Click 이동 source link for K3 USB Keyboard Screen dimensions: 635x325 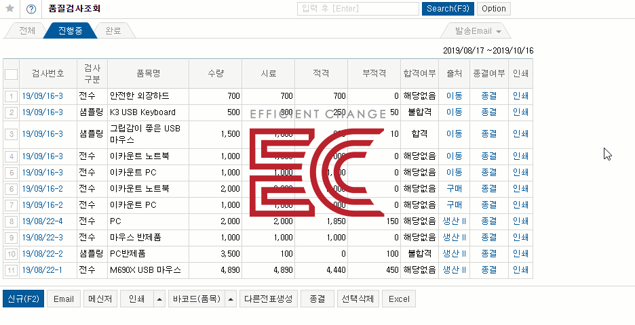454,112
